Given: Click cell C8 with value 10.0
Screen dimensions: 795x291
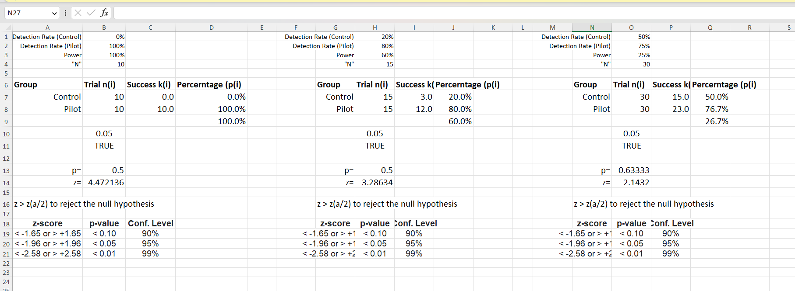Looking at the screenshot, I should click(150, 109).
